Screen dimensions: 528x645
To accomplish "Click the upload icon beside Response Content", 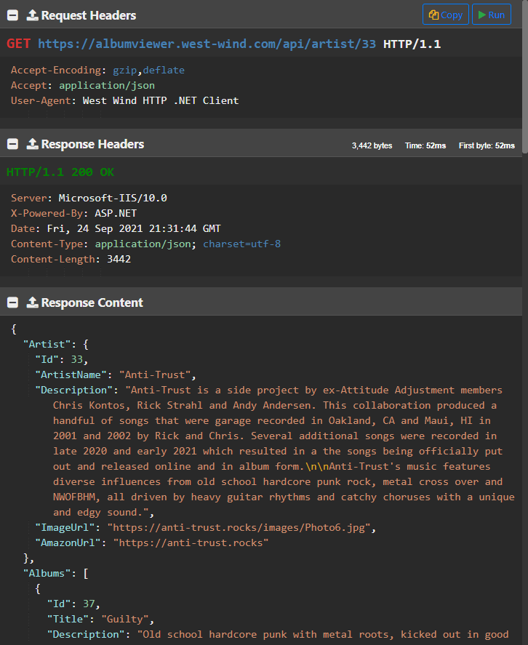I will (x=32, y=303).
